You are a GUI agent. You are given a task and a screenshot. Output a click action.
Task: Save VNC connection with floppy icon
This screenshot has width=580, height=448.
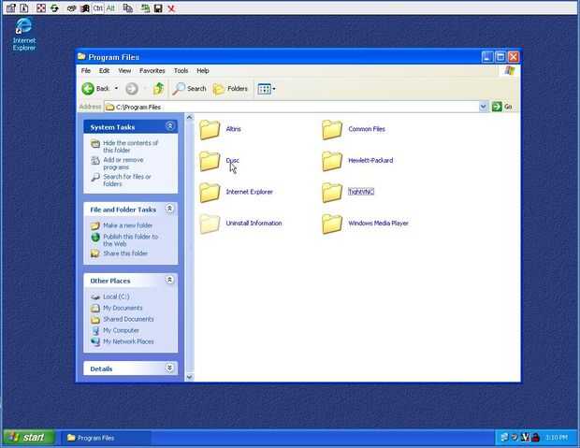pyautogui.click(x=158, y=7)
